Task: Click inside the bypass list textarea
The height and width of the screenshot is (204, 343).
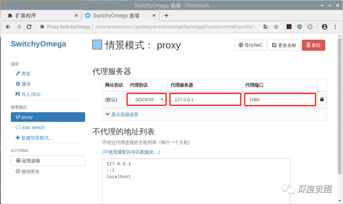Action: coord(196,181)
